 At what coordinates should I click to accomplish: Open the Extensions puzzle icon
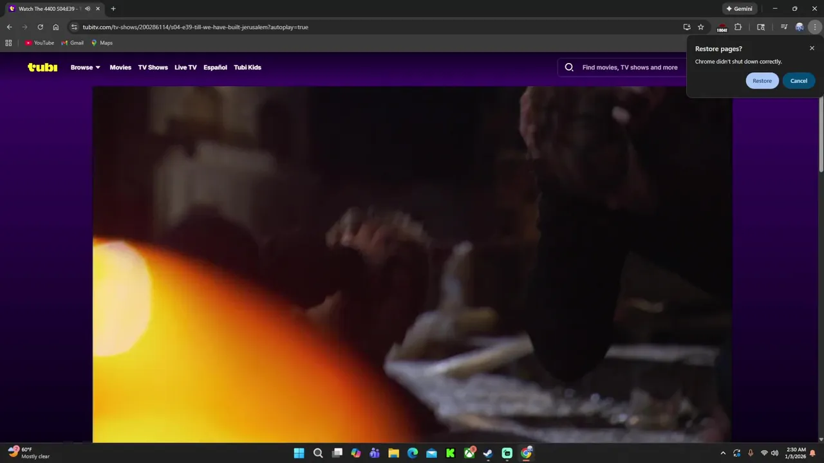[738, 27]
